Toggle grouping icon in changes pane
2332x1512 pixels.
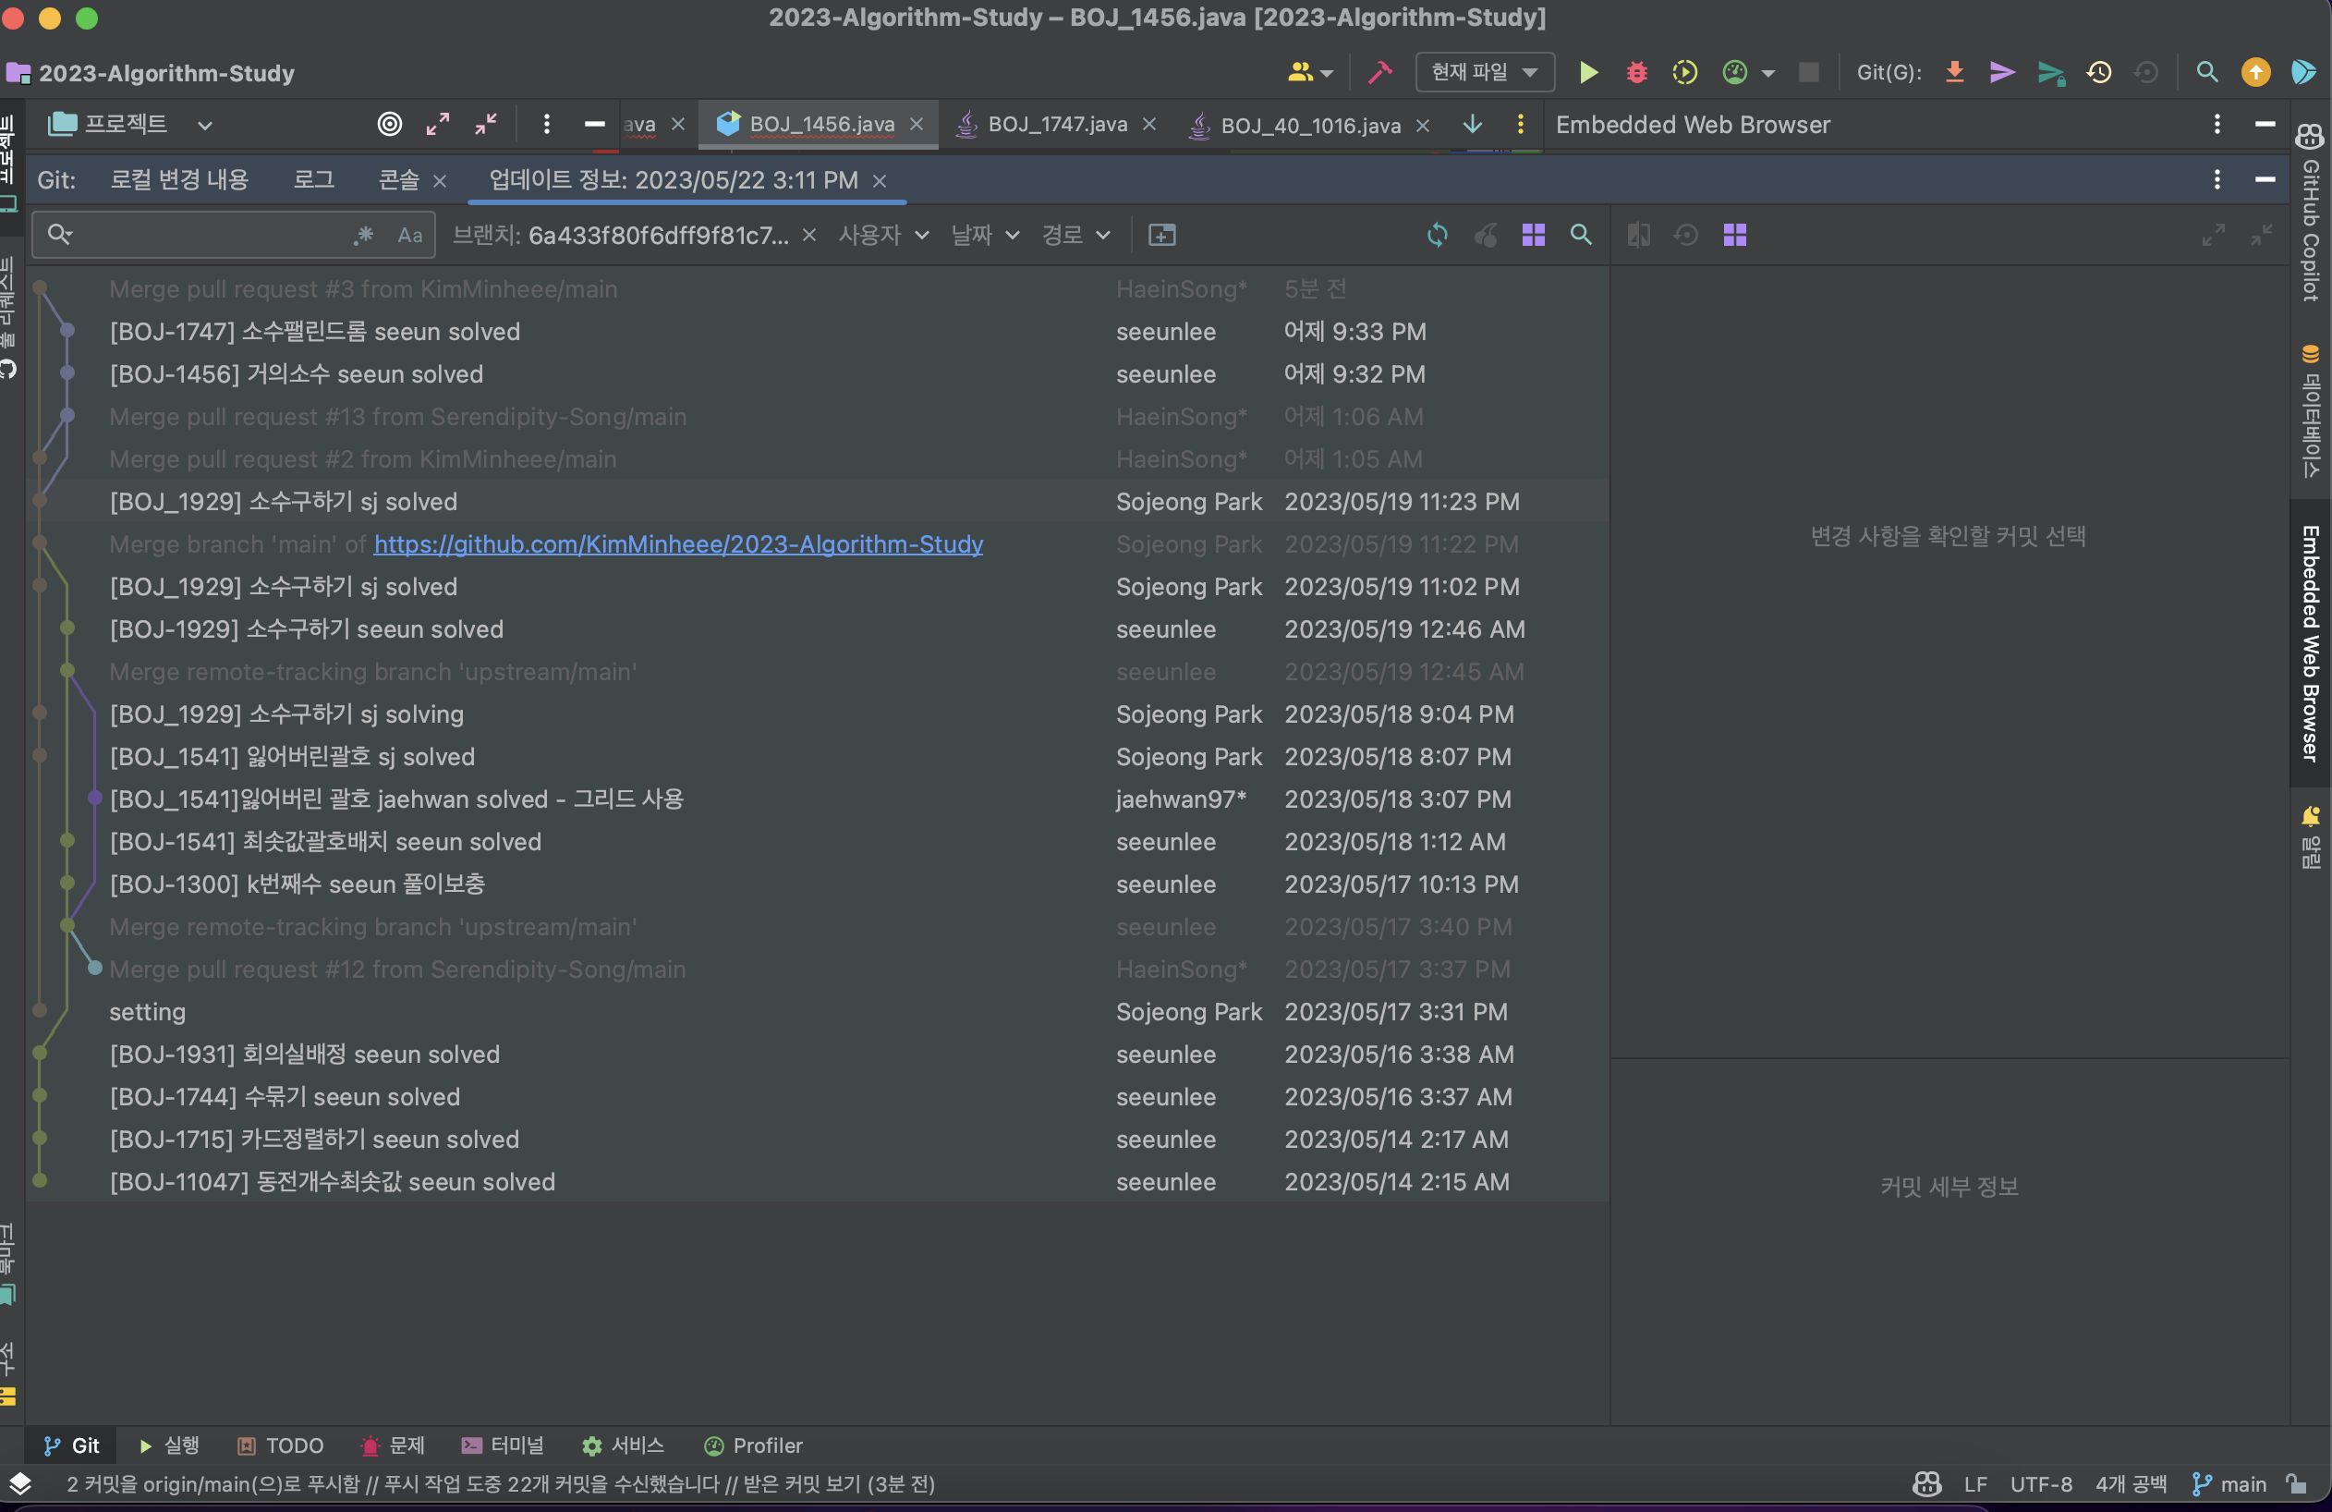[x=1734, y=235]
